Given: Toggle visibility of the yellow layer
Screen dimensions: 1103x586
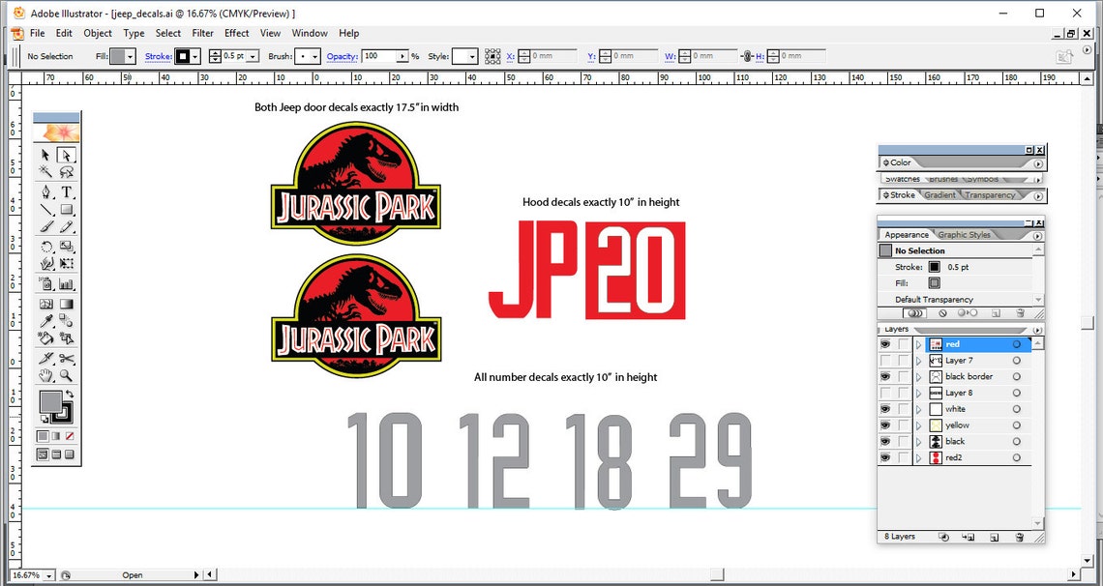Looking at the screenshot, I should tap(885, 425).
